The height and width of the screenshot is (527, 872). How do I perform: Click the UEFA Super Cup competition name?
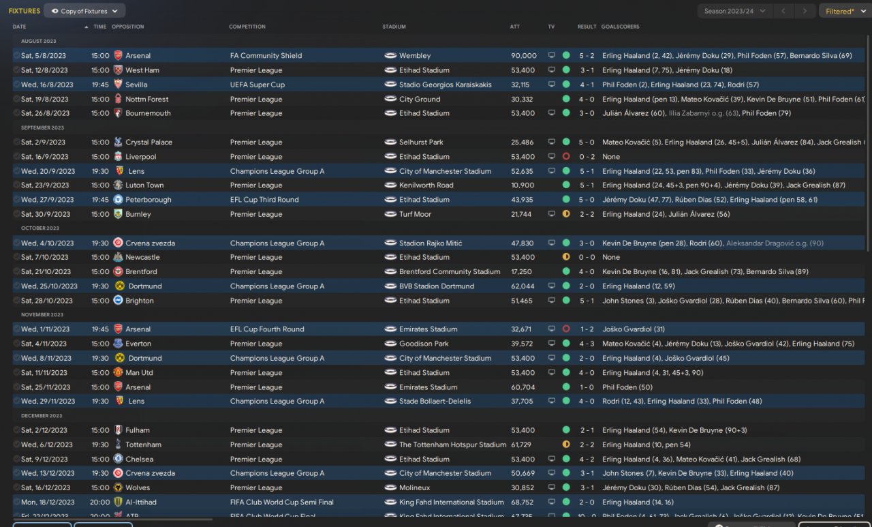[258, 85]
